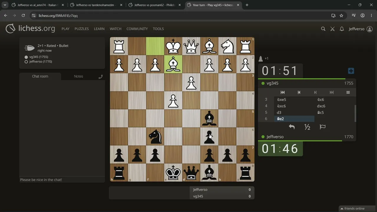Open the browser tab search dropdown

[5, 5]
